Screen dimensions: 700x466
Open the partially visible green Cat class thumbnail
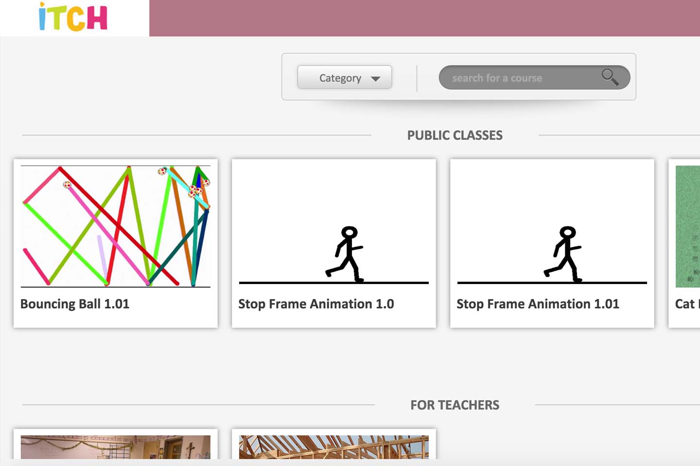click(x=688, y=226)
